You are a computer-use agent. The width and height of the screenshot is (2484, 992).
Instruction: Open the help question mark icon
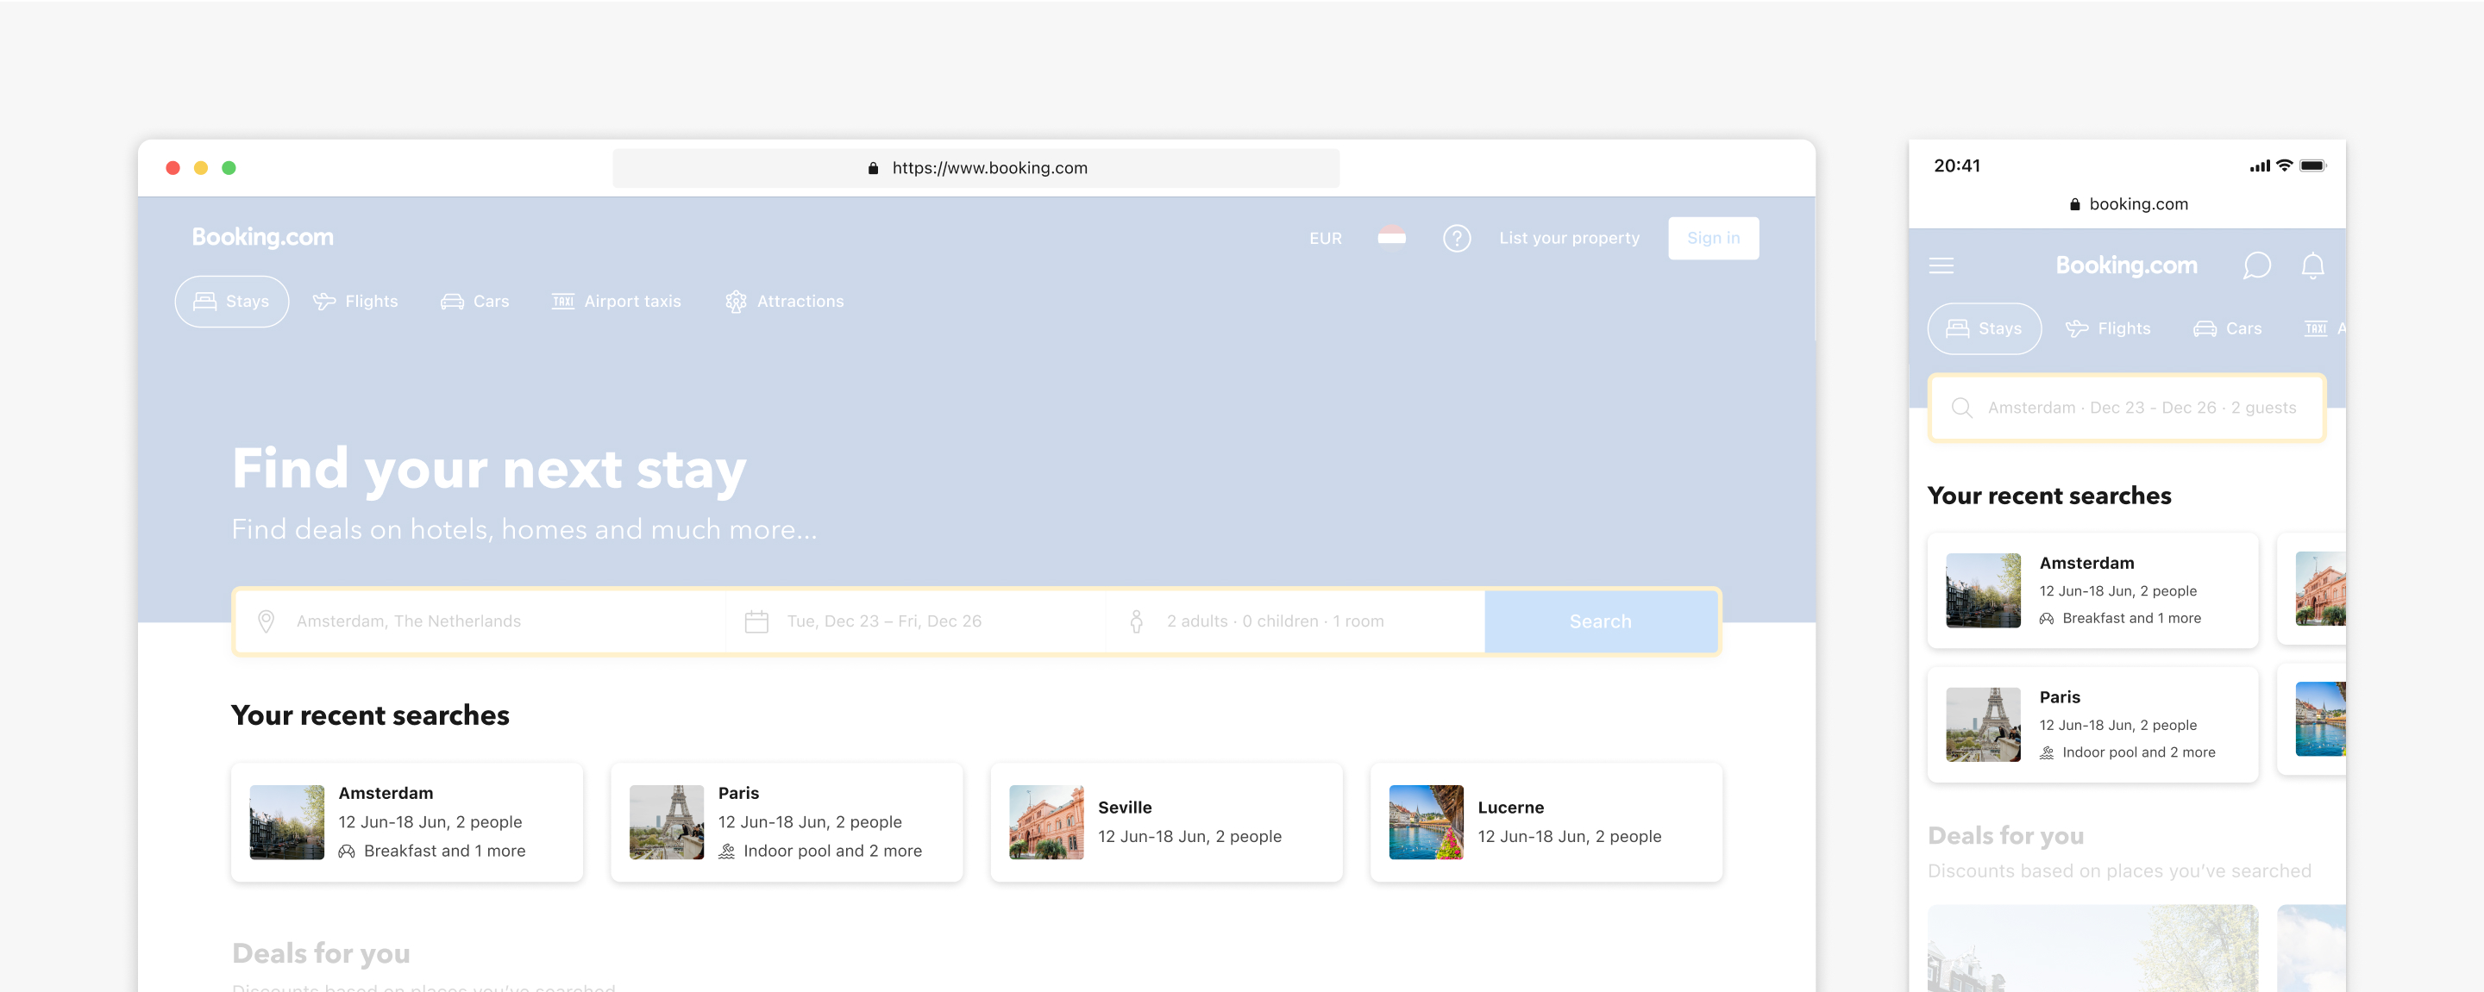coord(1456,238)
